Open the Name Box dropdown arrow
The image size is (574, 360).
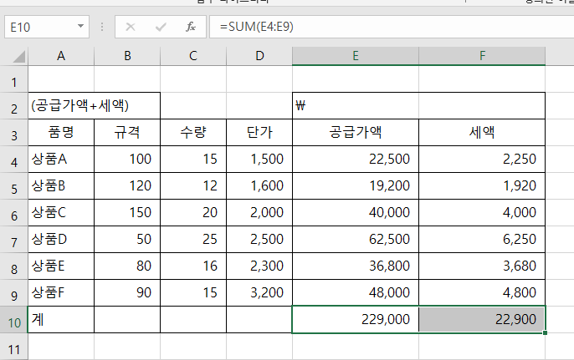pos(80,27)
